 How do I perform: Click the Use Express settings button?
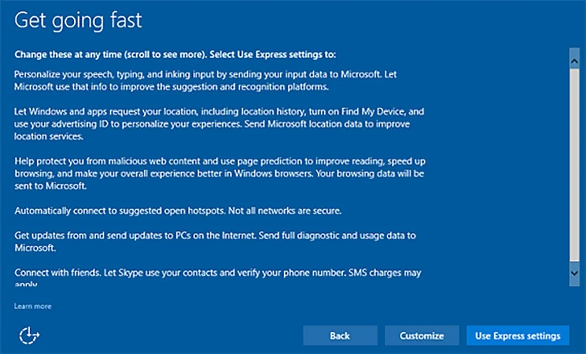pyautogui.click(x=518, y=335)
